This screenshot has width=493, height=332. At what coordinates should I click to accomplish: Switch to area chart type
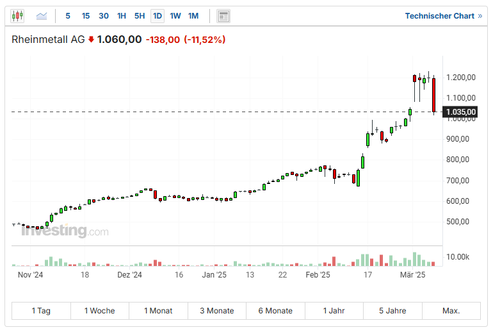click(x=42, y=16)
